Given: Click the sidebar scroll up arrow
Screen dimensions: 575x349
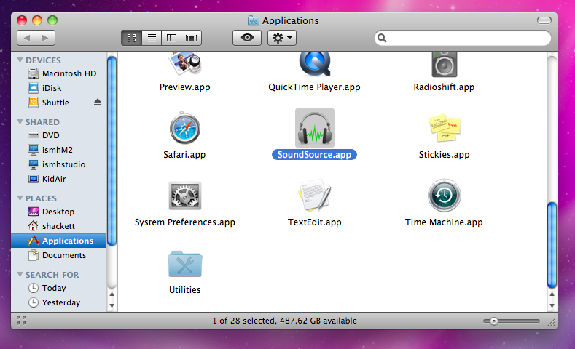Looking at the screenshot, I should (x=112, y=294).
